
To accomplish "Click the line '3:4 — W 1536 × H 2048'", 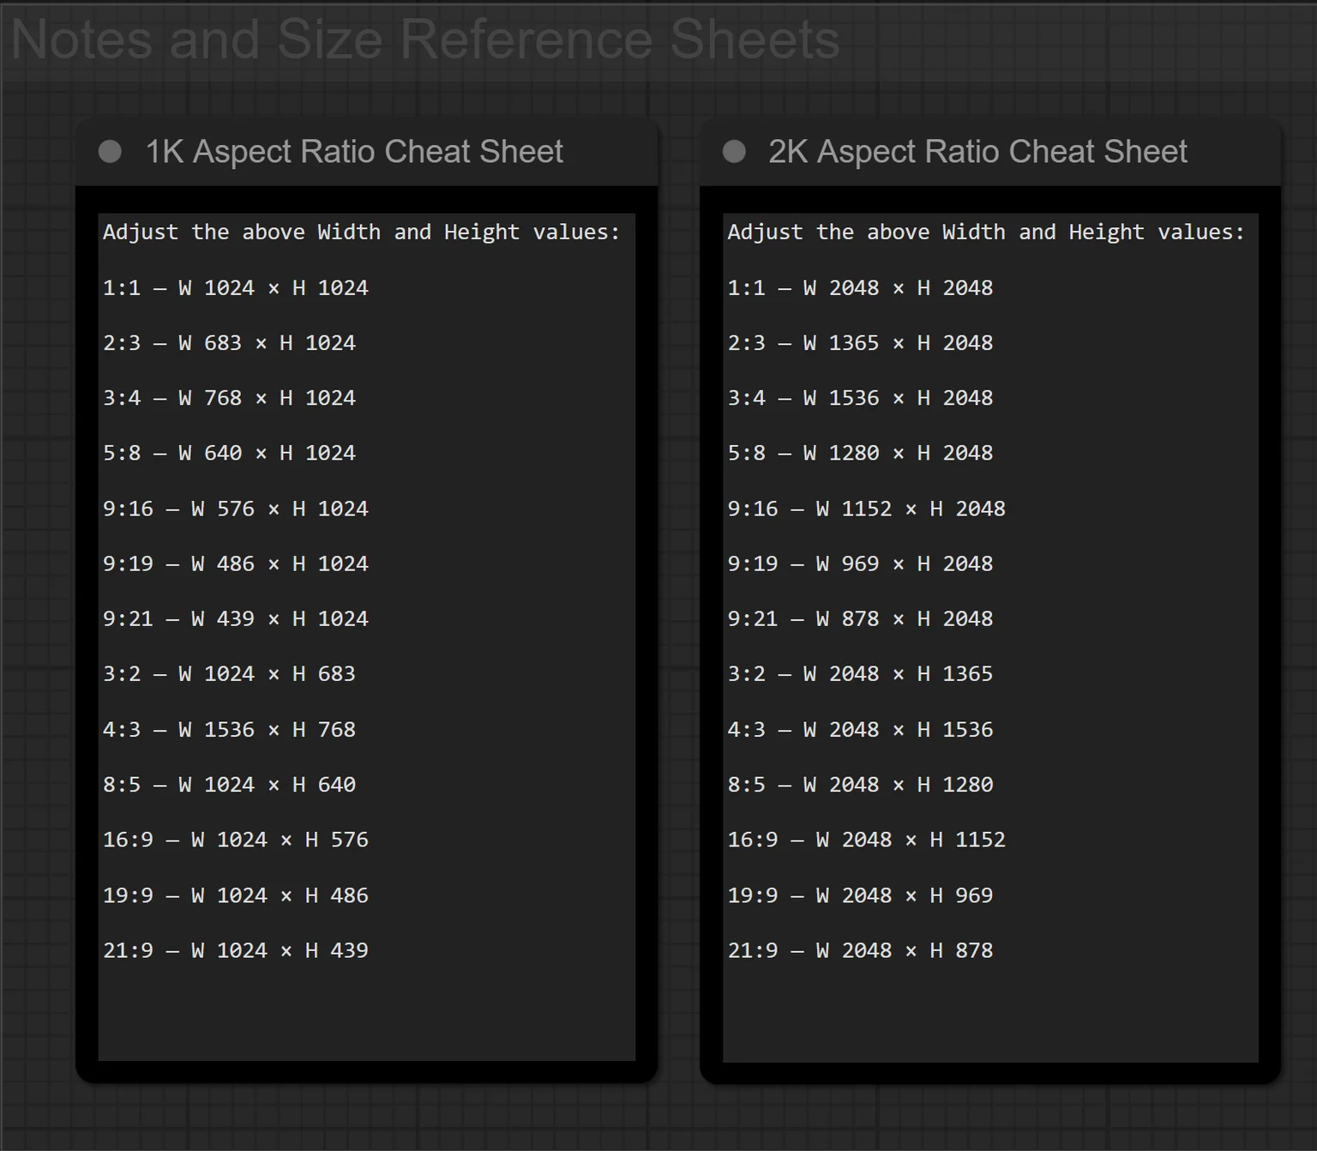I will point(860,398).
